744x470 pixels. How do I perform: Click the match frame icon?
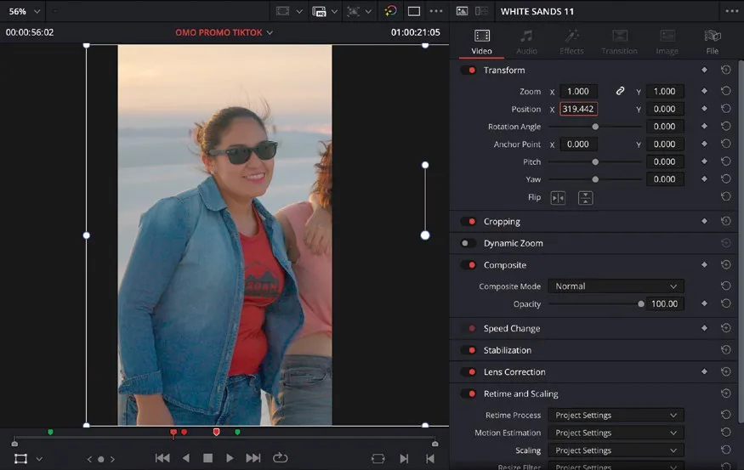coord(378,459)
